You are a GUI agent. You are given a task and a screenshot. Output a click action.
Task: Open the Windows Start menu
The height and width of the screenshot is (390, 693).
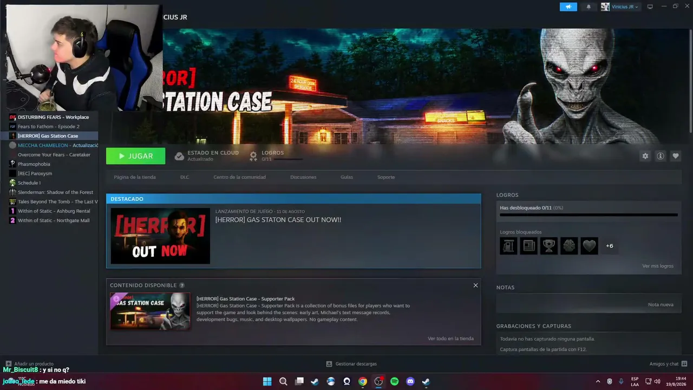(267, 381)
